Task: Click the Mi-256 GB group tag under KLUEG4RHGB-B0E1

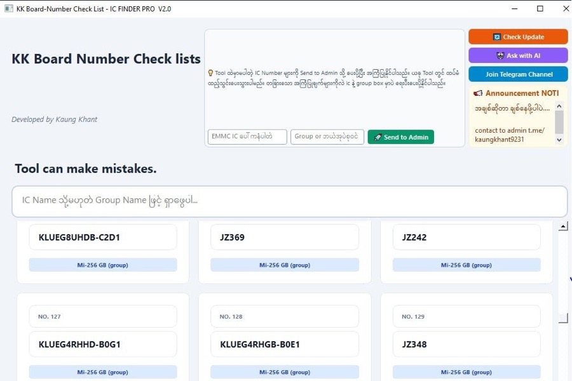Action: tap(285, 372)
